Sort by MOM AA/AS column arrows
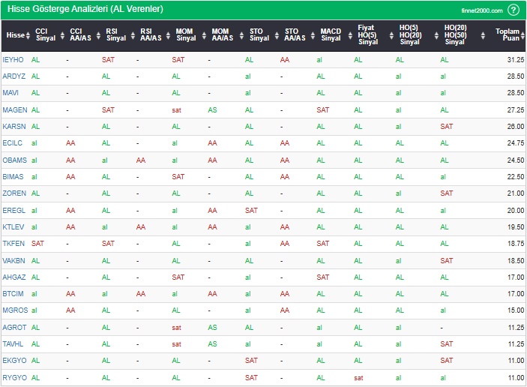 [241, 35]
